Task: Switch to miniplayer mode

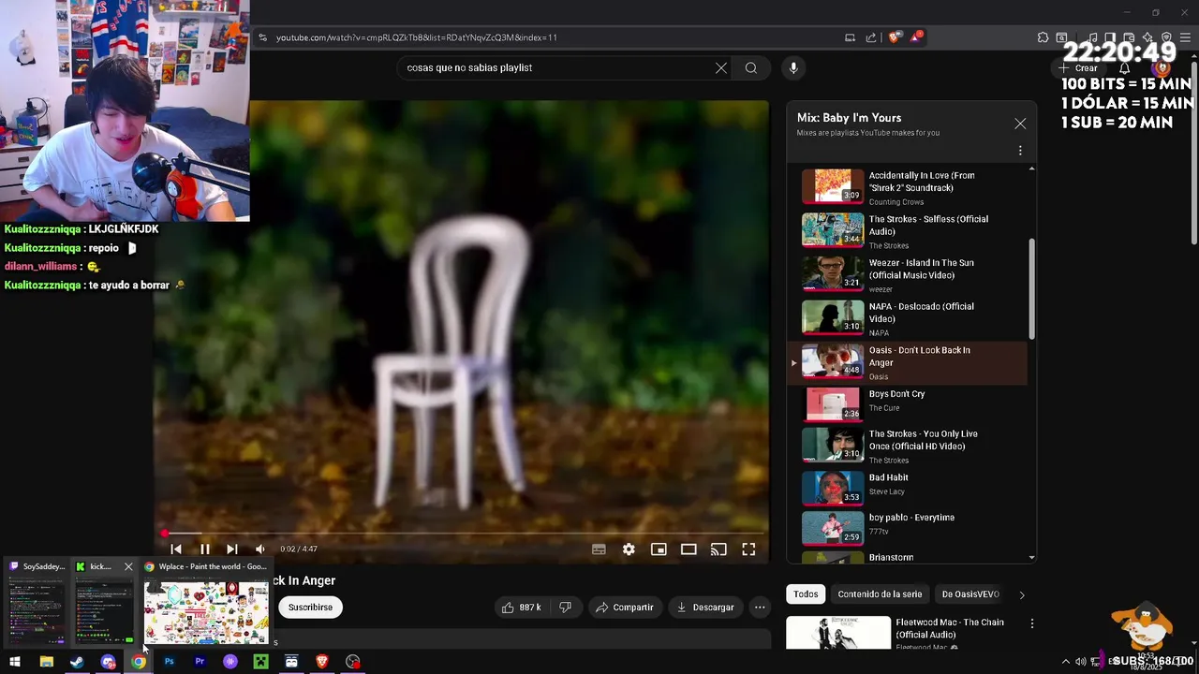Action: tap(659, 549)
